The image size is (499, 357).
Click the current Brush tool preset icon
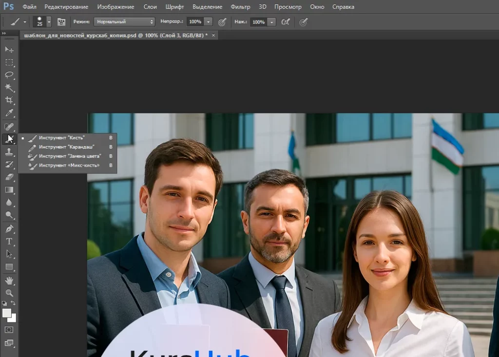coord(15,22)
